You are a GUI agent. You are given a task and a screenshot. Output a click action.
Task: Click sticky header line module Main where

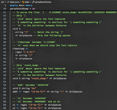pos(21,5)
